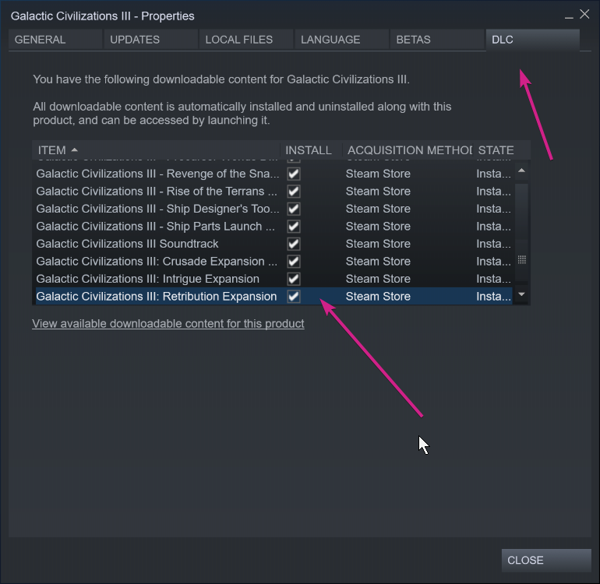The height and width of the screenshot is (584, 600).
Task: Sort list by the ITEM column header
Action: pyautogui.click(x=156, y=150)
